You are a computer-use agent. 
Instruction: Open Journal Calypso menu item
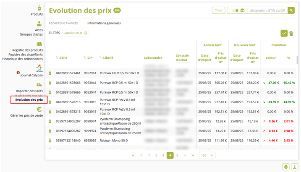31,76
